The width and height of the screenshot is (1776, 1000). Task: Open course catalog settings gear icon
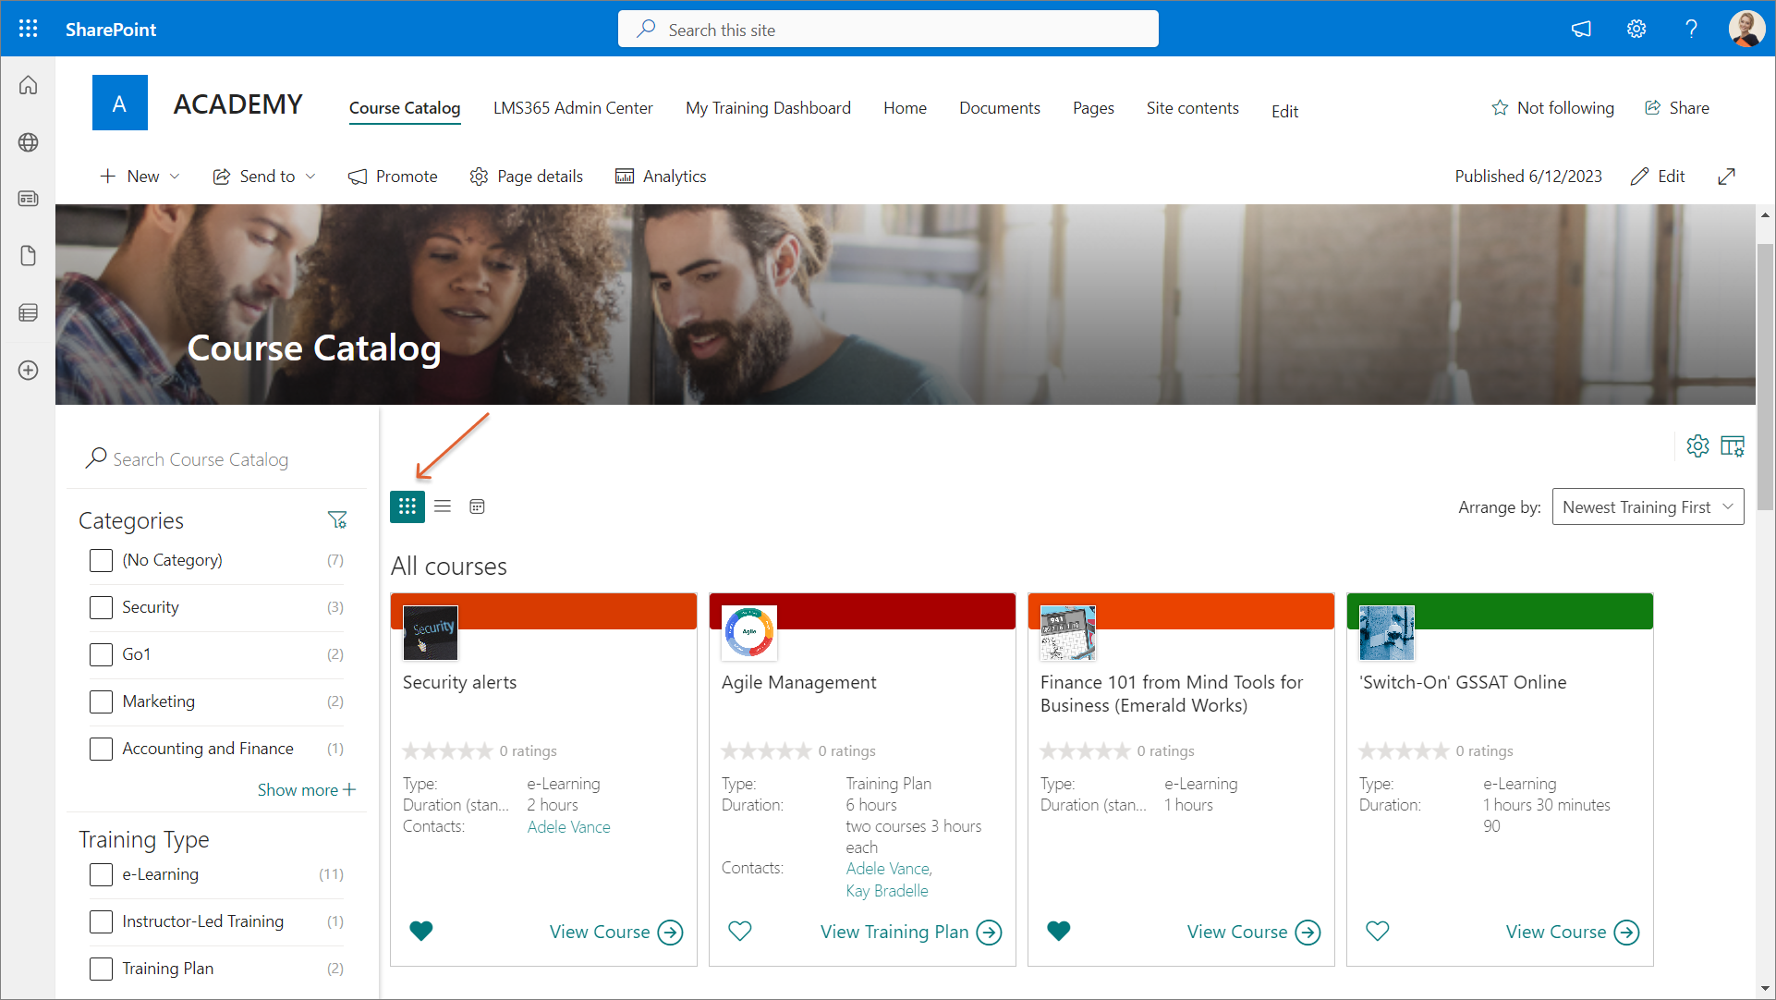coord(1697,446)
